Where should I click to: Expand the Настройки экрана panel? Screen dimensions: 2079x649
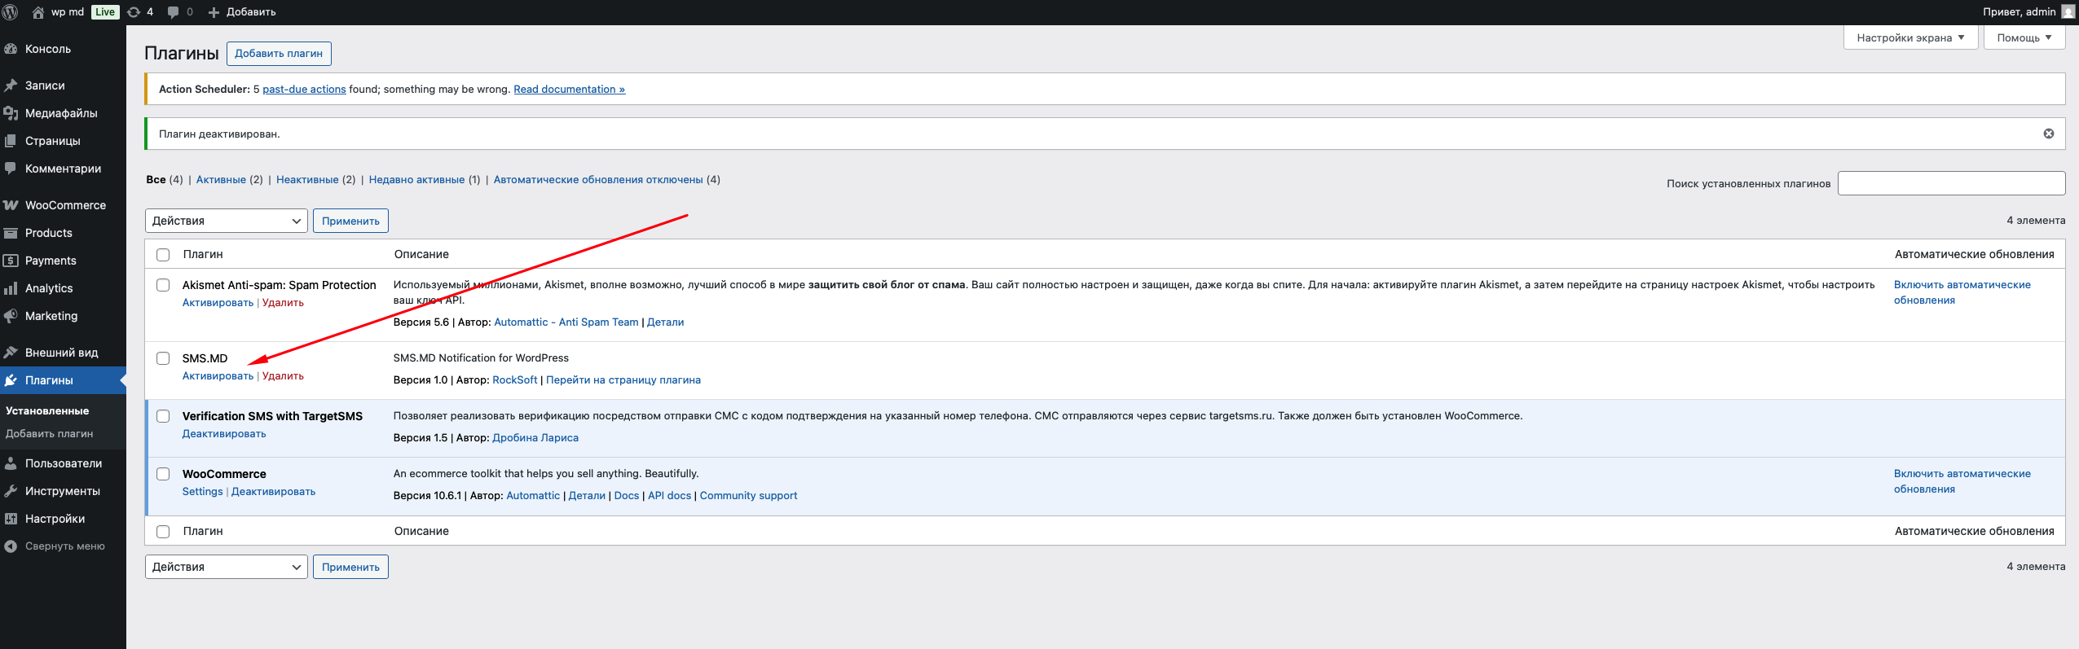(1909, 37)
